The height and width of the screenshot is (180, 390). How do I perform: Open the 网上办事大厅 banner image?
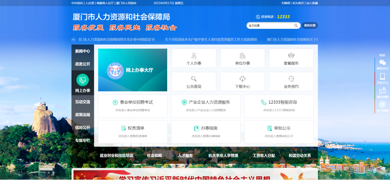click(133, 70)
